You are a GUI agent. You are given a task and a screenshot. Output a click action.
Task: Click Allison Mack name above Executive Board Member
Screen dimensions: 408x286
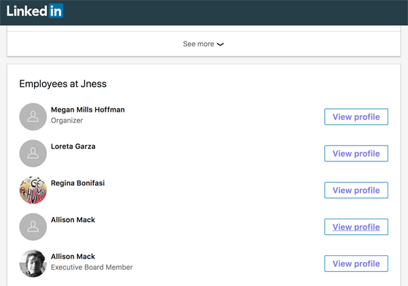(x=73, y=257)
